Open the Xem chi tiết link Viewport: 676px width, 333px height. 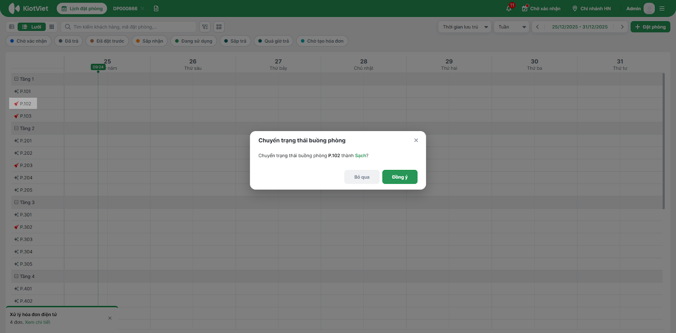click(x=38, y=322)
